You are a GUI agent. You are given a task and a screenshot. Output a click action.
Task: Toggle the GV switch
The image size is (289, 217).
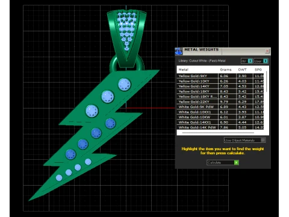[x=247, y=61]
